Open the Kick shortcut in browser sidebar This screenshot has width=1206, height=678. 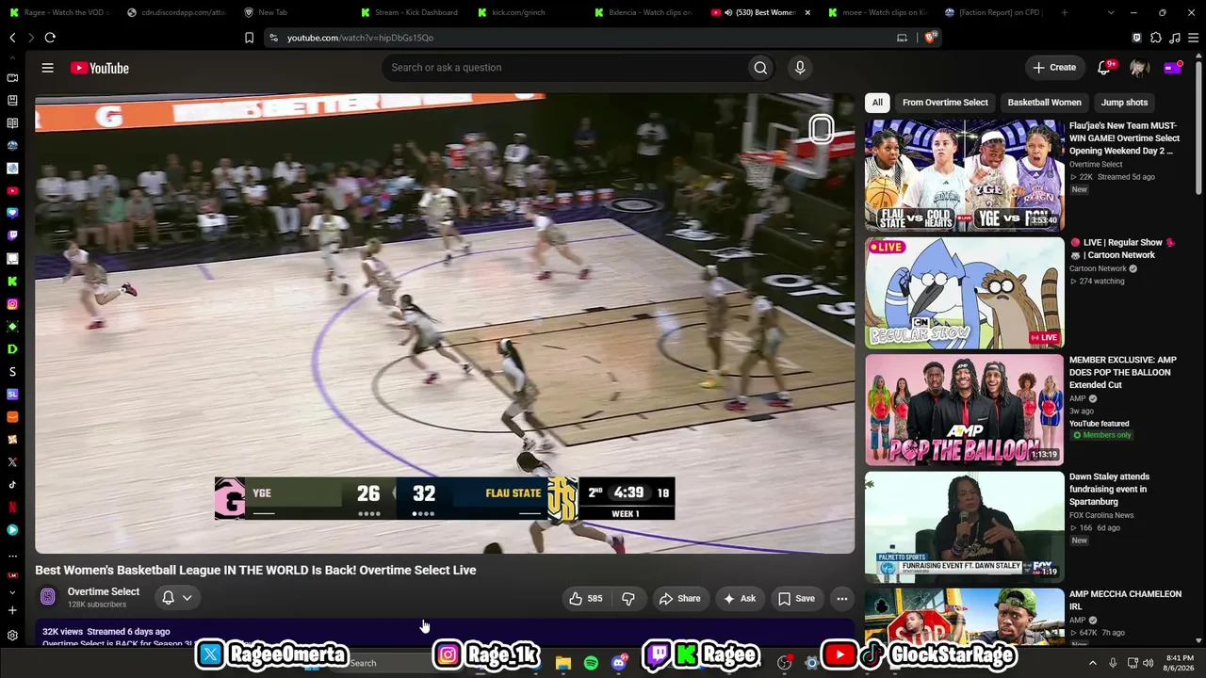point(12,281)
